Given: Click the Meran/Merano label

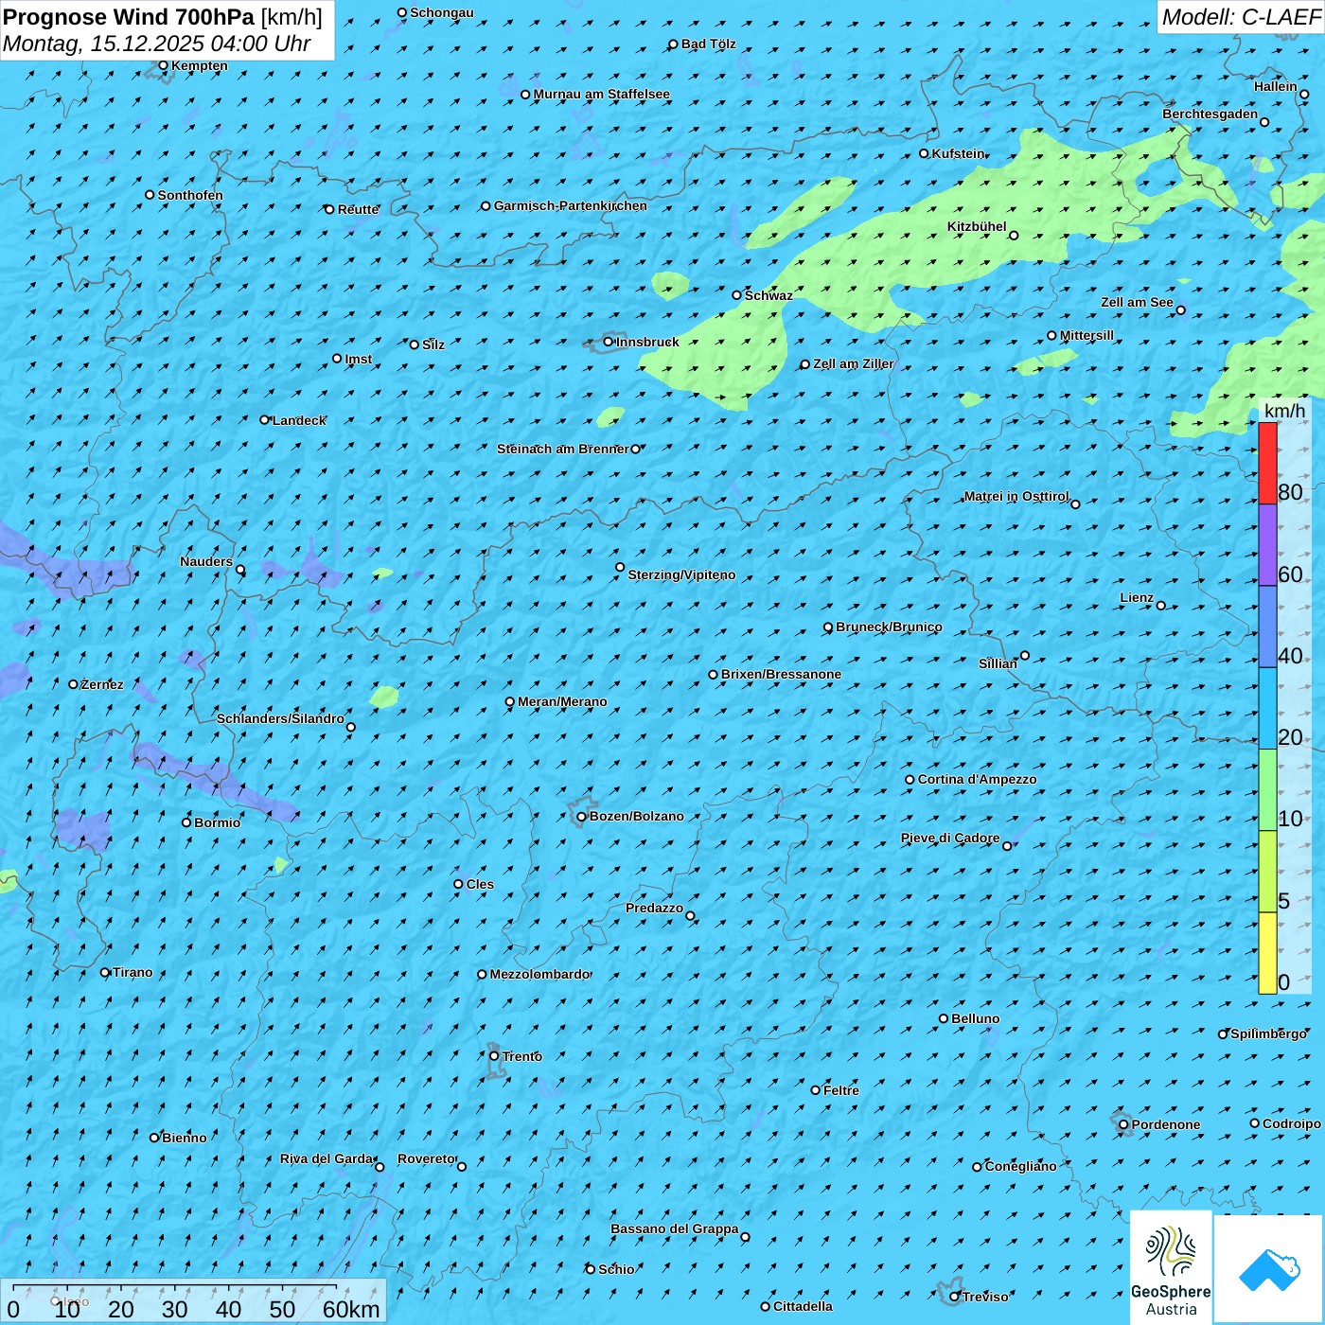Looking at the screenshot, I should coord(562,701).
